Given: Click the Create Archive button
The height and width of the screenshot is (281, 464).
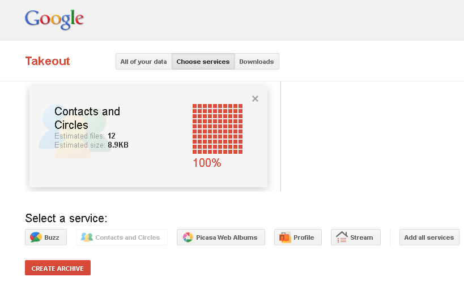Looking at the screenshot, I should click(58, 268).
